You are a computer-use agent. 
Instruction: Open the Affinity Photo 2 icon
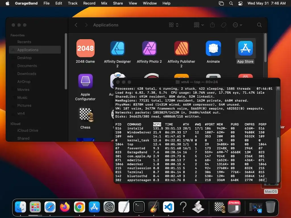pyautogui.click(x=149, y=48)
